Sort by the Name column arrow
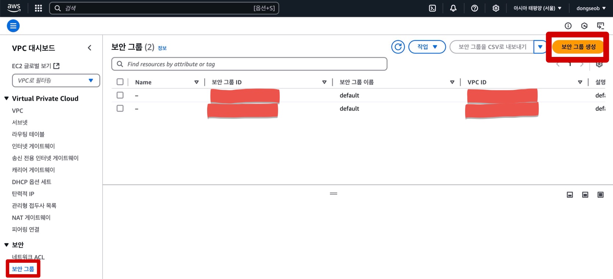Screen dimensions: 613x279 pyautogui.click(x=196, y=82)
